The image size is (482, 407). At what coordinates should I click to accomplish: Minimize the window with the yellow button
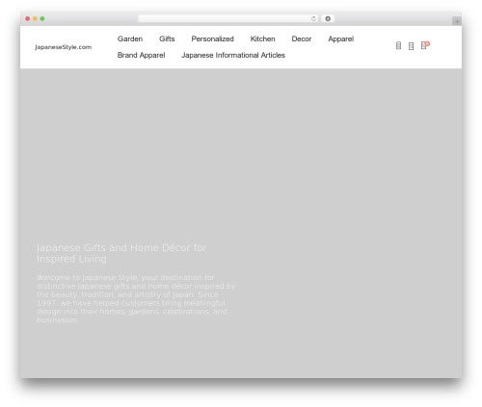coord(35,18)
